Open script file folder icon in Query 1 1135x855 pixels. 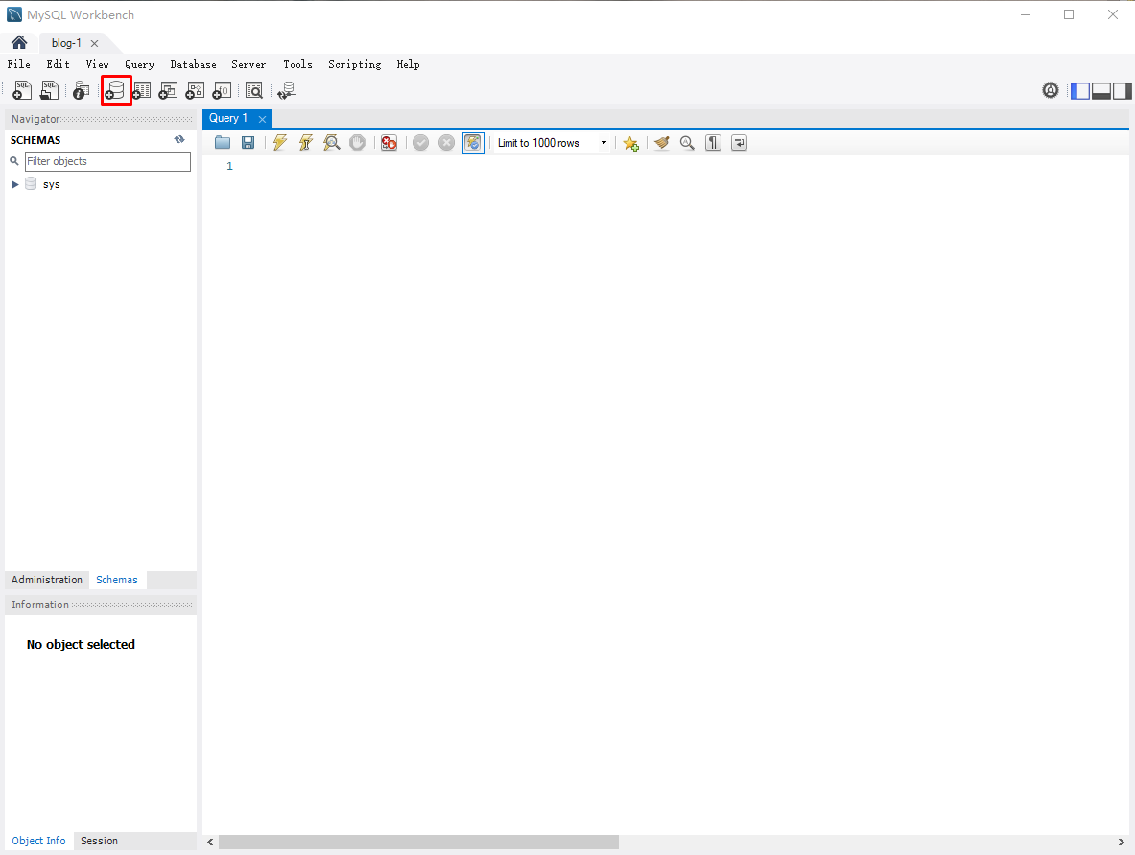point(223,143)
